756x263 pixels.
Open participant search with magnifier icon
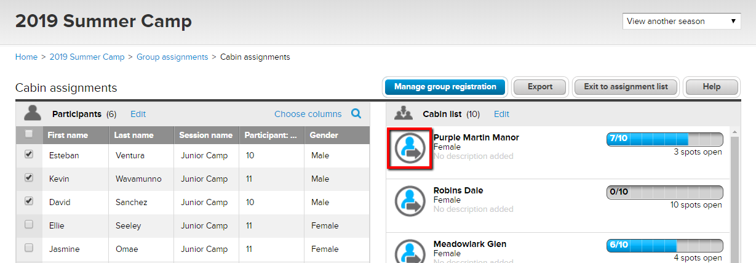pos(356,114)
